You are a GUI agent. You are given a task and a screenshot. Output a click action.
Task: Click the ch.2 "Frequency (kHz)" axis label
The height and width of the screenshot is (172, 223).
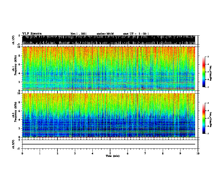[16, 112]
